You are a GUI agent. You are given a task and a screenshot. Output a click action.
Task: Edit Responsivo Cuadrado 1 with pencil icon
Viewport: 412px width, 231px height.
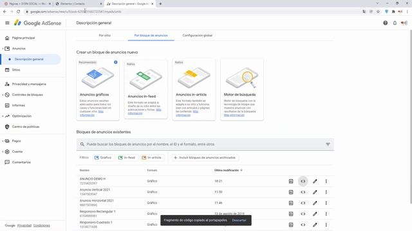pos(315,225)
